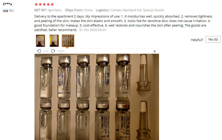Click the rotate right arrow icon
Image resolution: width=222 pixels, height=140 pixels.
tap(53, 51)
